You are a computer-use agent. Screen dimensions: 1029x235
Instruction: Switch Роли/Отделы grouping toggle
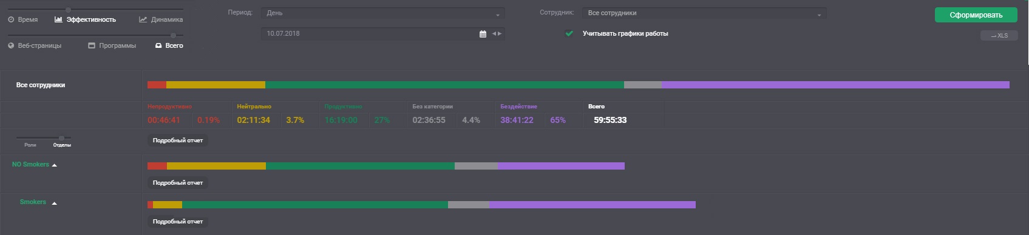(61, 138)
